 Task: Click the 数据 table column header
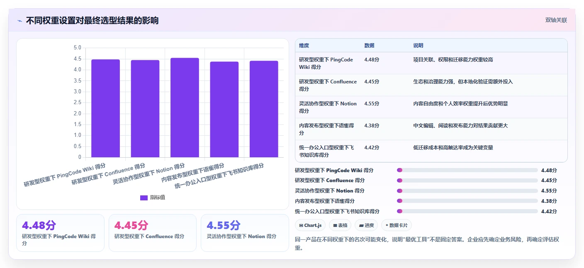point(370,46)
